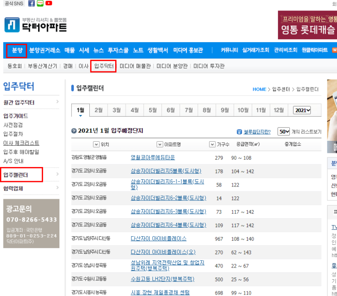Select the 12월 tab
The image size is (337, 296).
[279, 110]
